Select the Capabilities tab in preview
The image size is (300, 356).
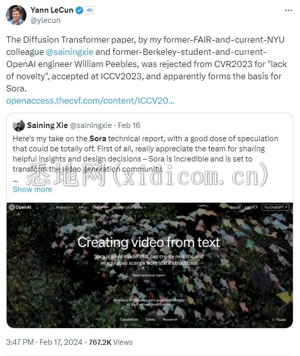point(129,319)
